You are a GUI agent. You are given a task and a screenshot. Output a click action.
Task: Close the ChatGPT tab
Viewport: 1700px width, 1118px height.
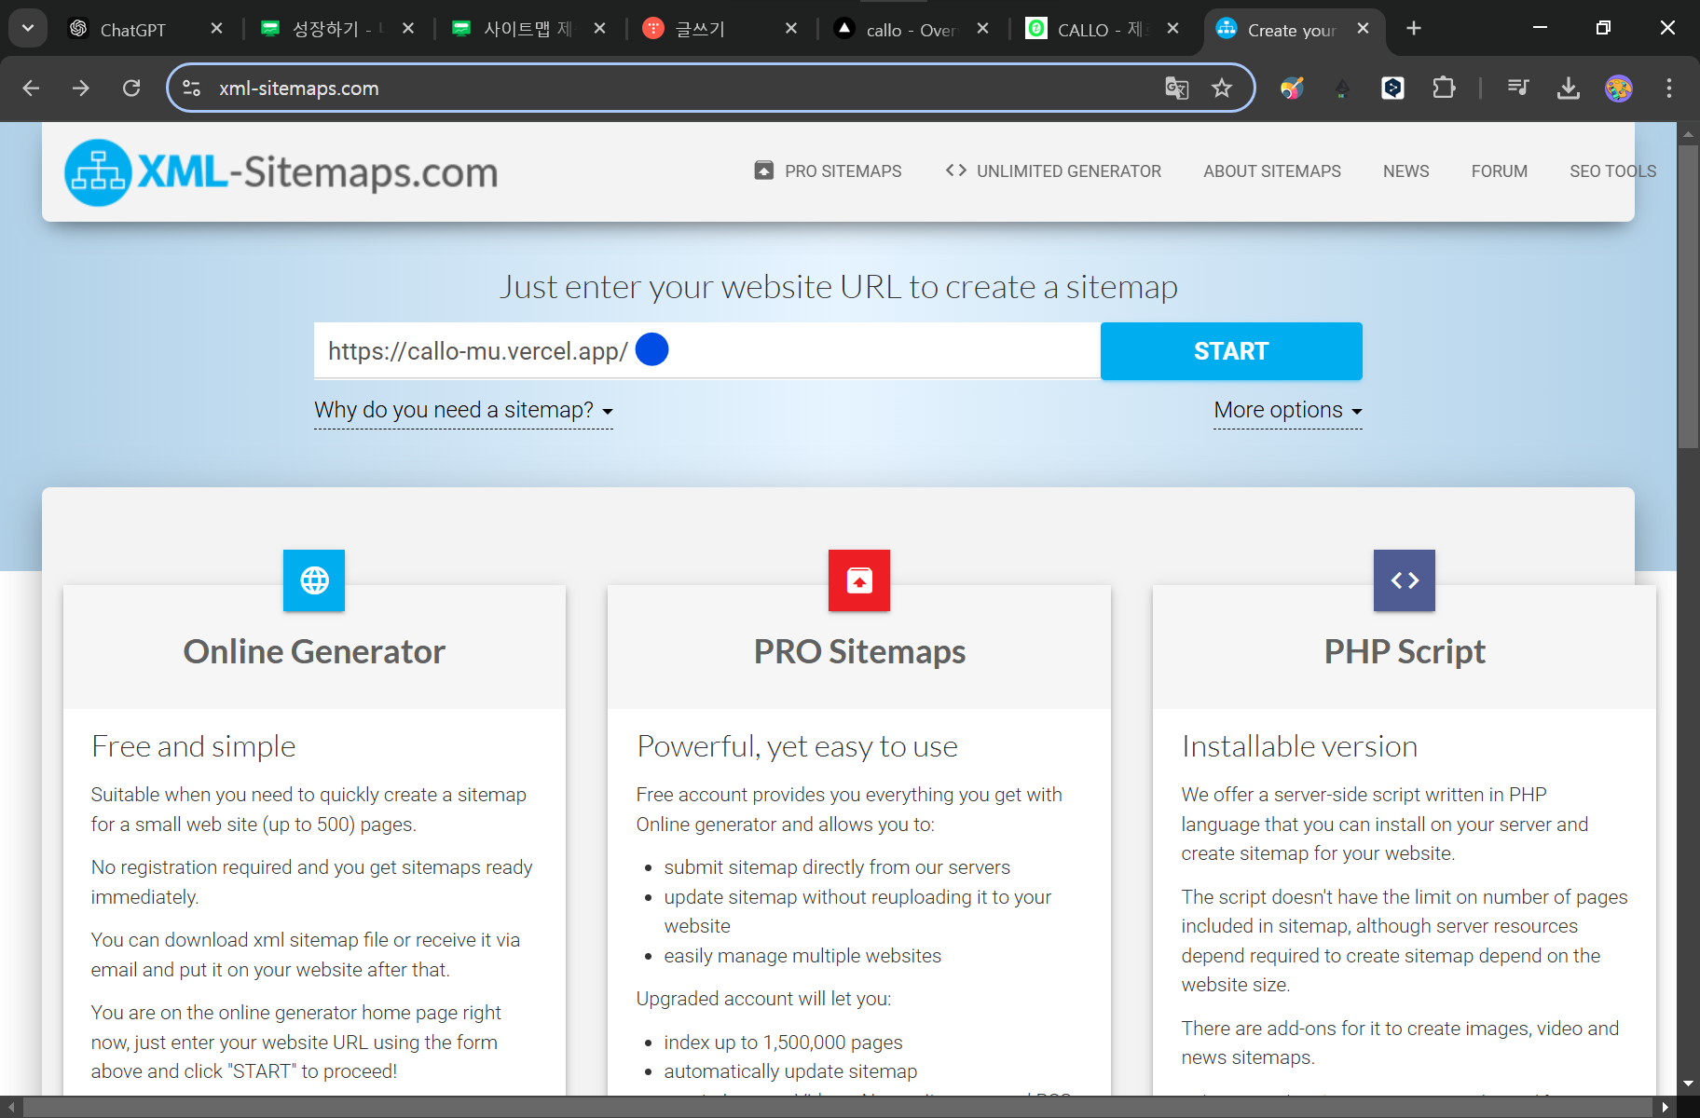[x=217, y=29]
